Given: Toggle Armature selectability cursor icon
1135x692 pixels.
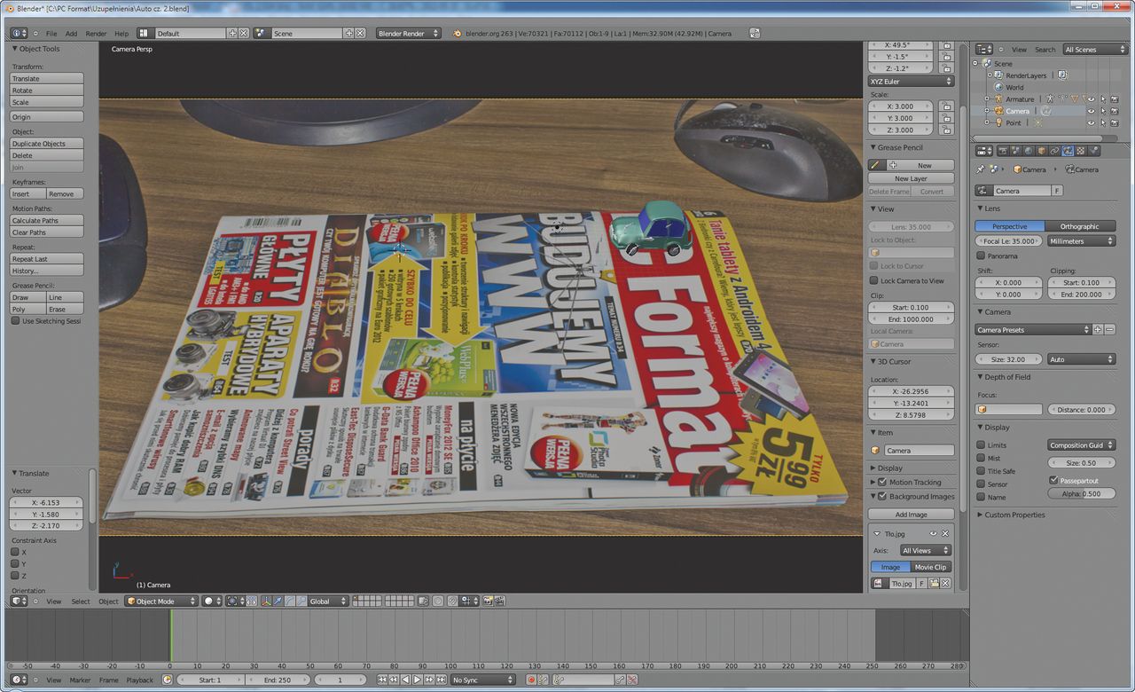Looking at the screenshot, I should coord(1102,99).
